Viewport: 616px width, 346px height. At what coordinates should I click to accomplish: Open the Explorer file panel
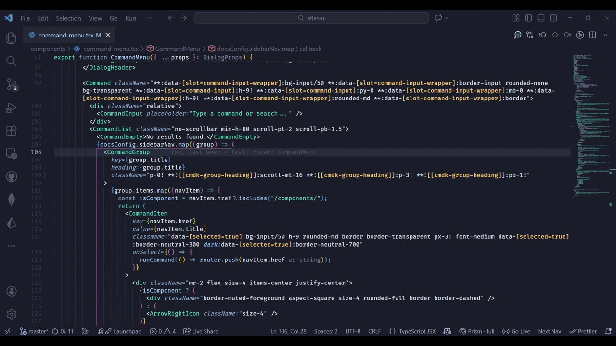click(x=12, y=38)
